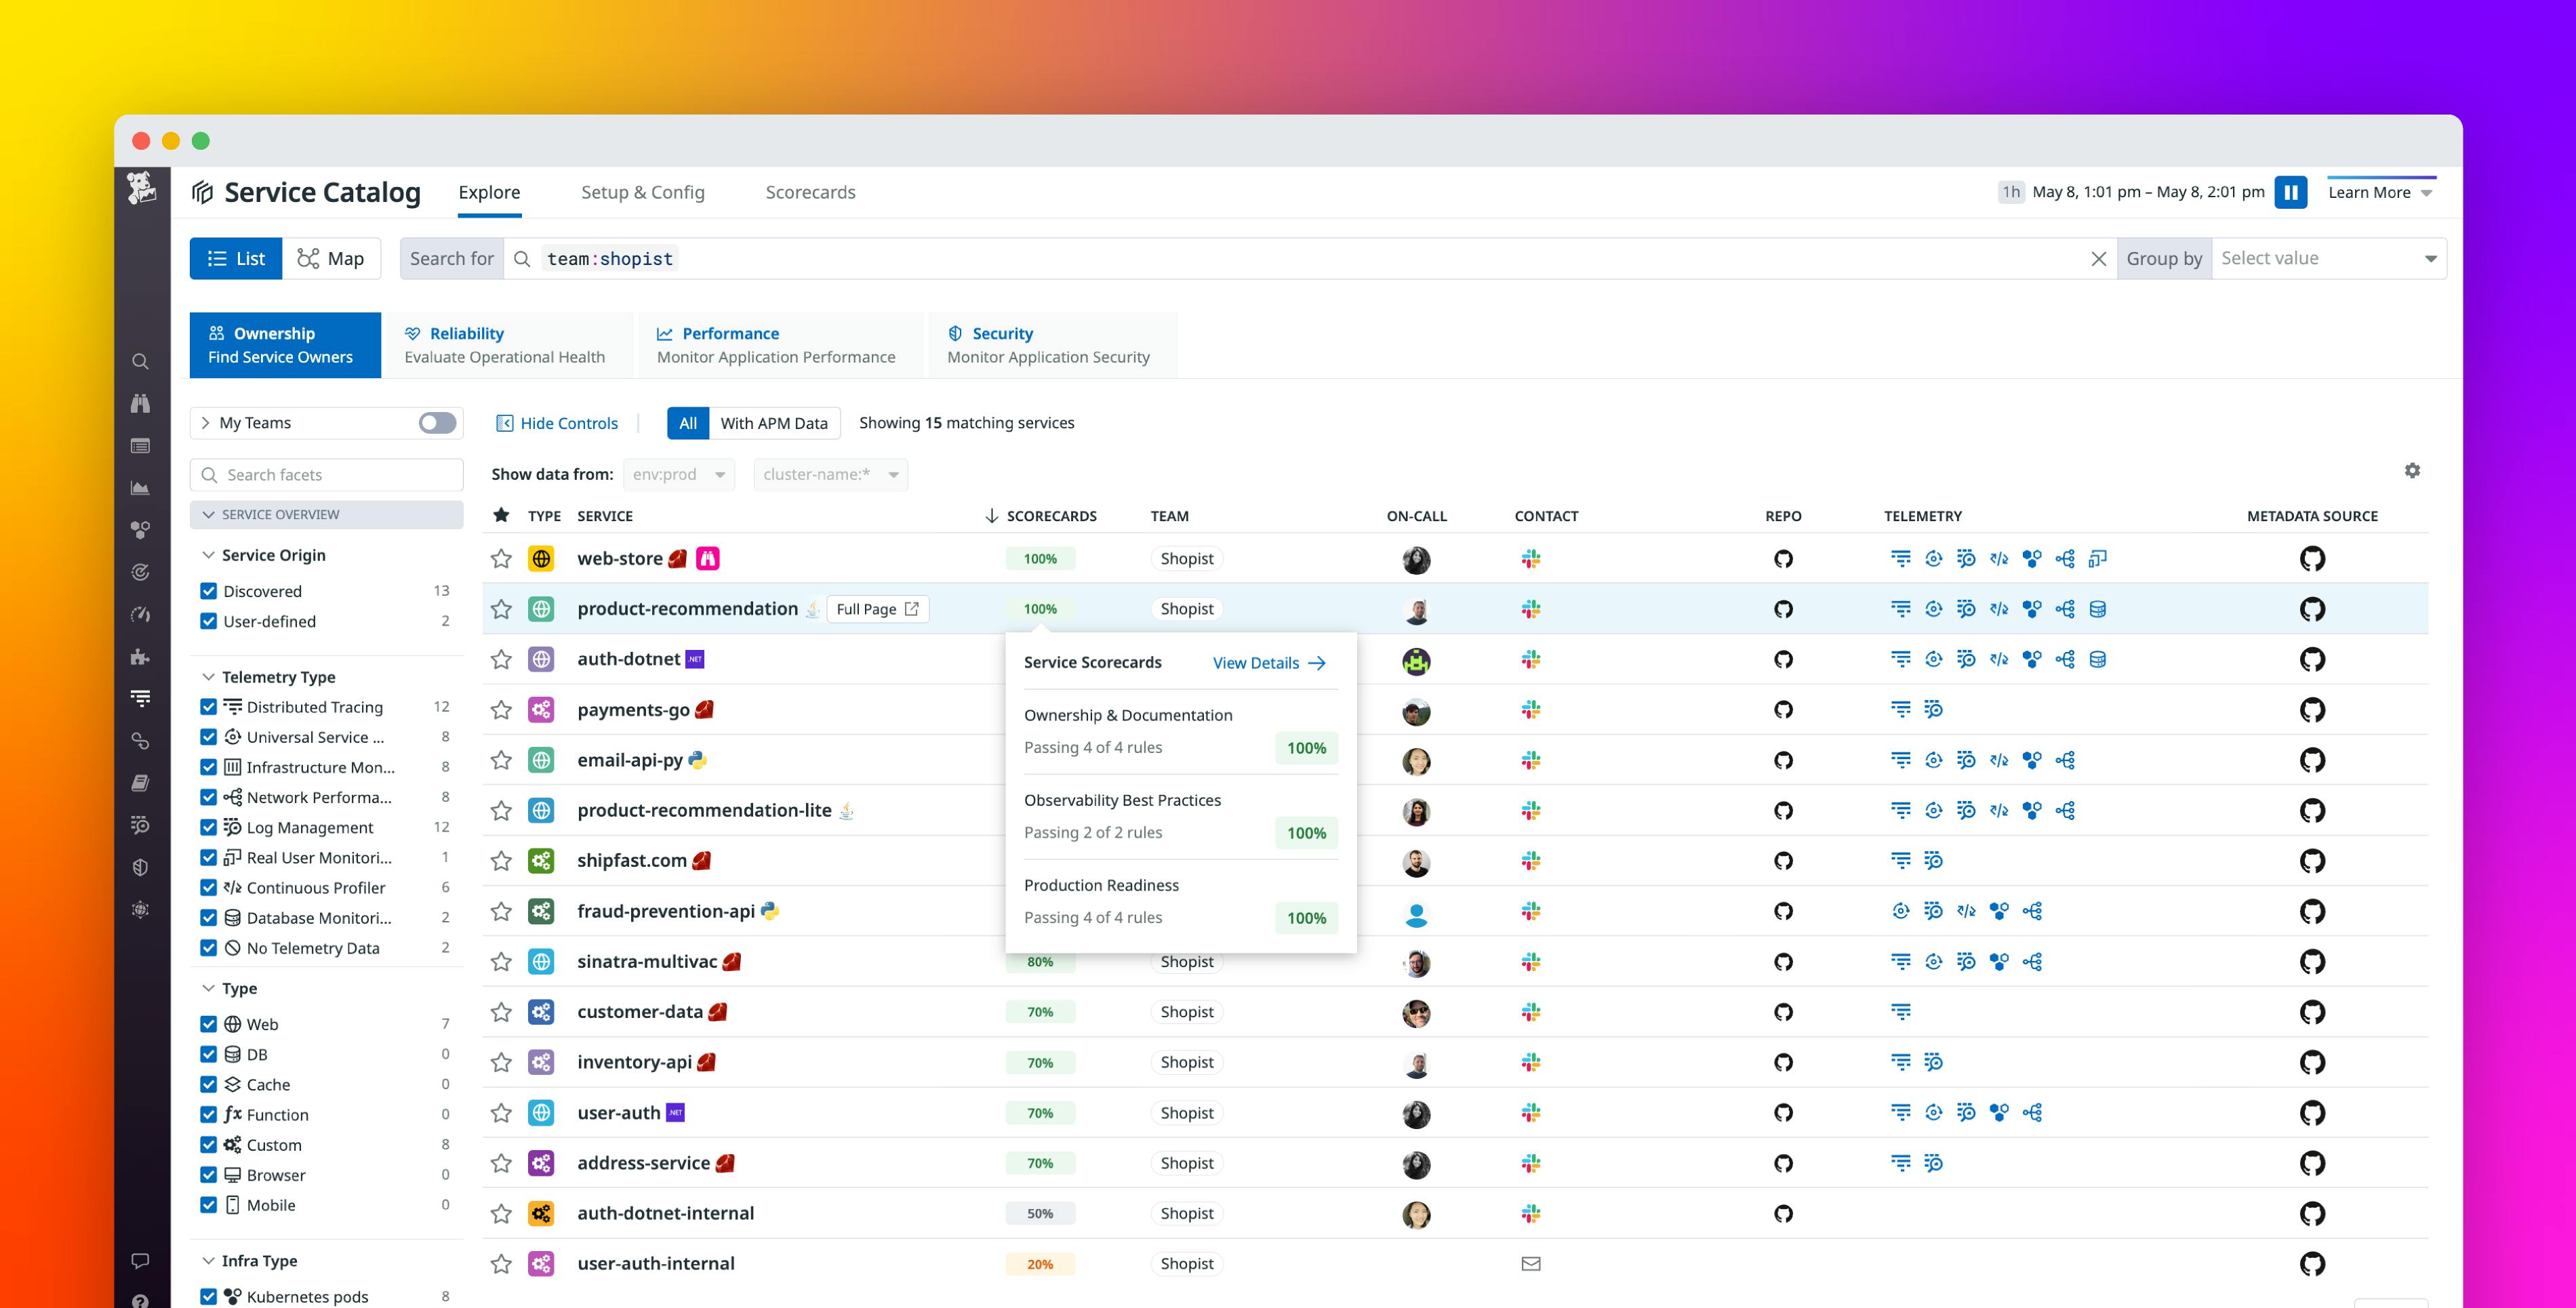Click View Details in the Service Scorecards popup
The width and height of the screenshot is (2576, 1308).
pyautogui.click(x=1255, y=662)
